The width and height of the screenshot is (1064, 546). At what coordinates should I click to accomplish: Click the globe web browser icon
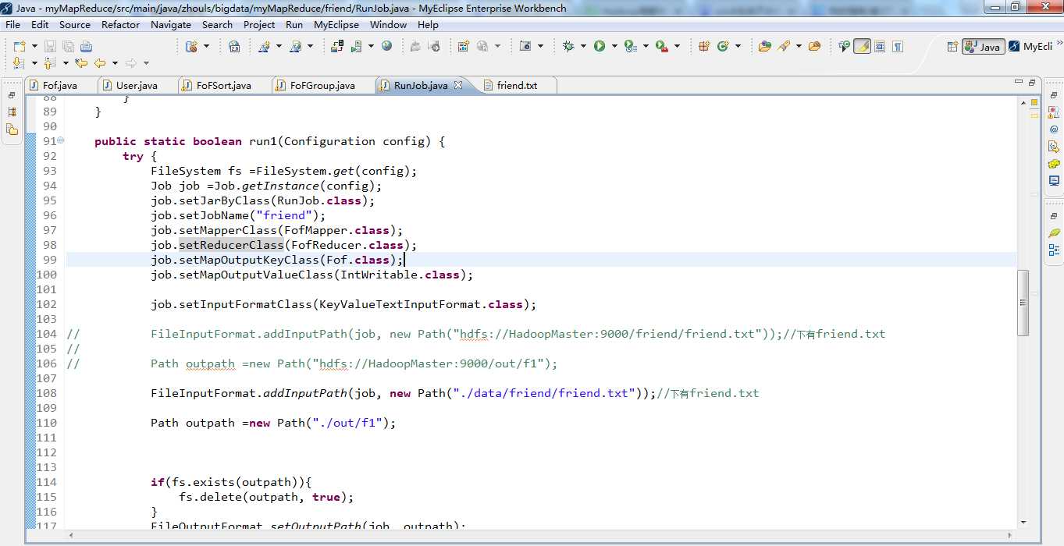coord(386,47)
